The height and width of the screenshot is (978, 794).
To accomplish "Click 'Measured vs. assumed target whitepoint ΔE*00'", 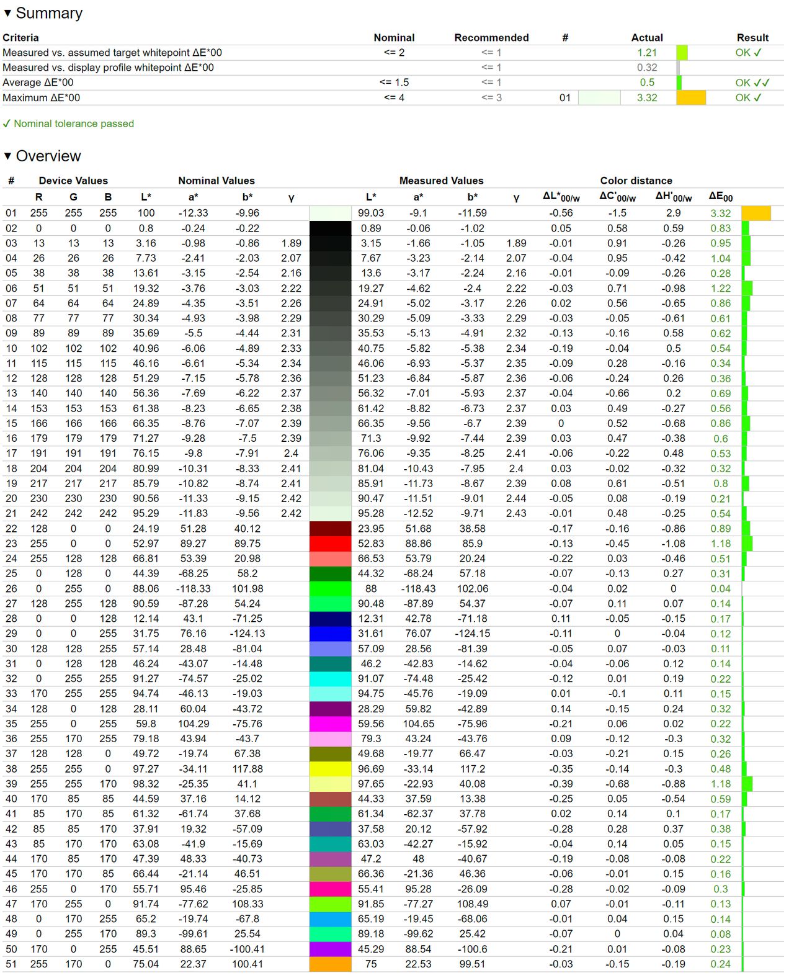I will click(112, 53).
